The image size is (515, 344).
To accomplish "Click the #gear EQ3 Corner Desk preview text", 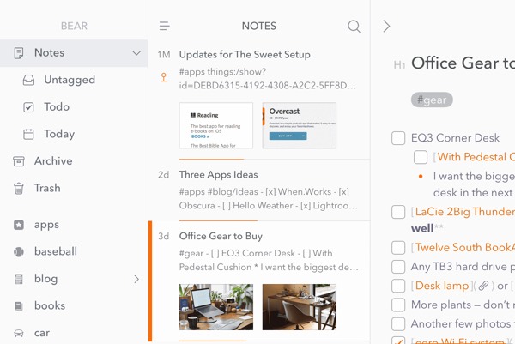I will pos(269,260).
